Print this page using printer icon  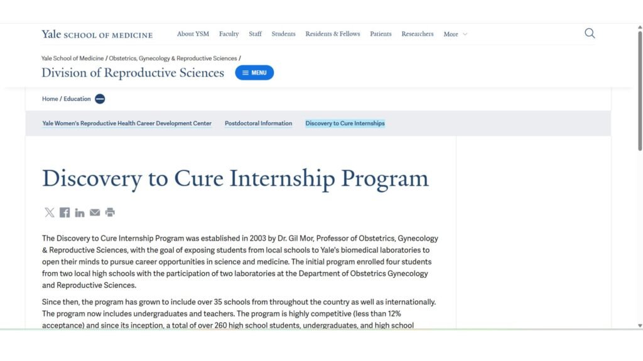click(110, 212)
